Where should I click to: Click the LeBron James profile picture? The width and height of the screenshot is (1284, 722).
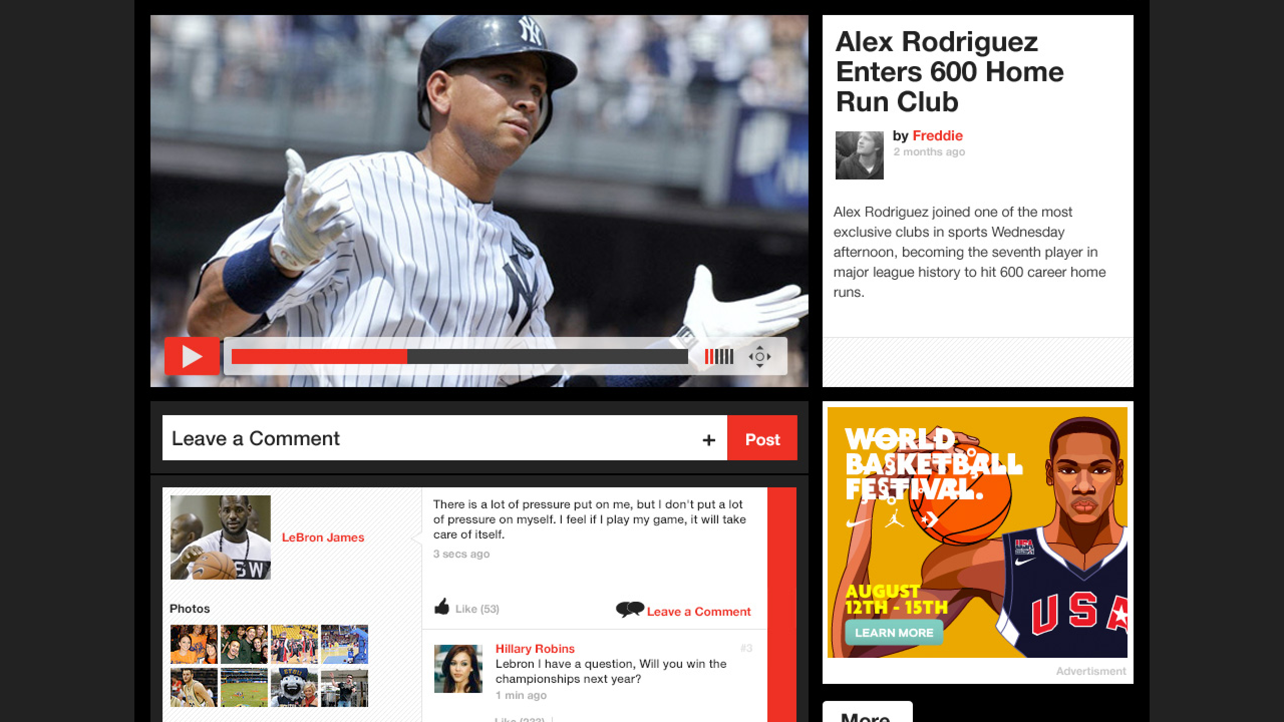[220, 537]
